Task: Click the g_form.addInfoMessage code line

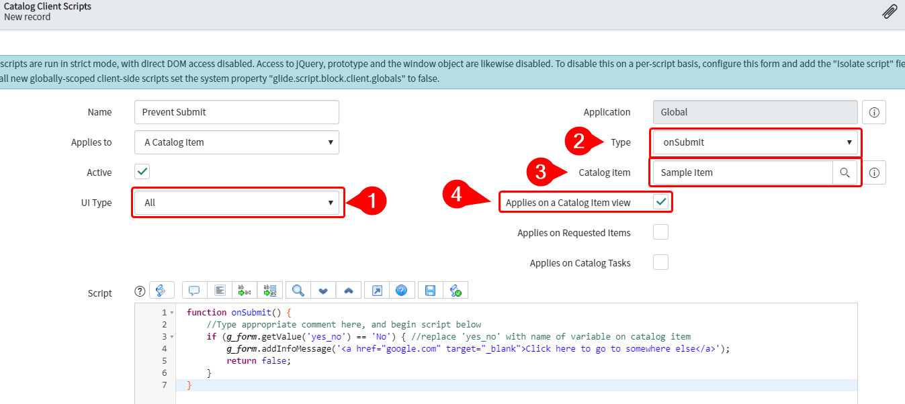Action: (478, 349)
